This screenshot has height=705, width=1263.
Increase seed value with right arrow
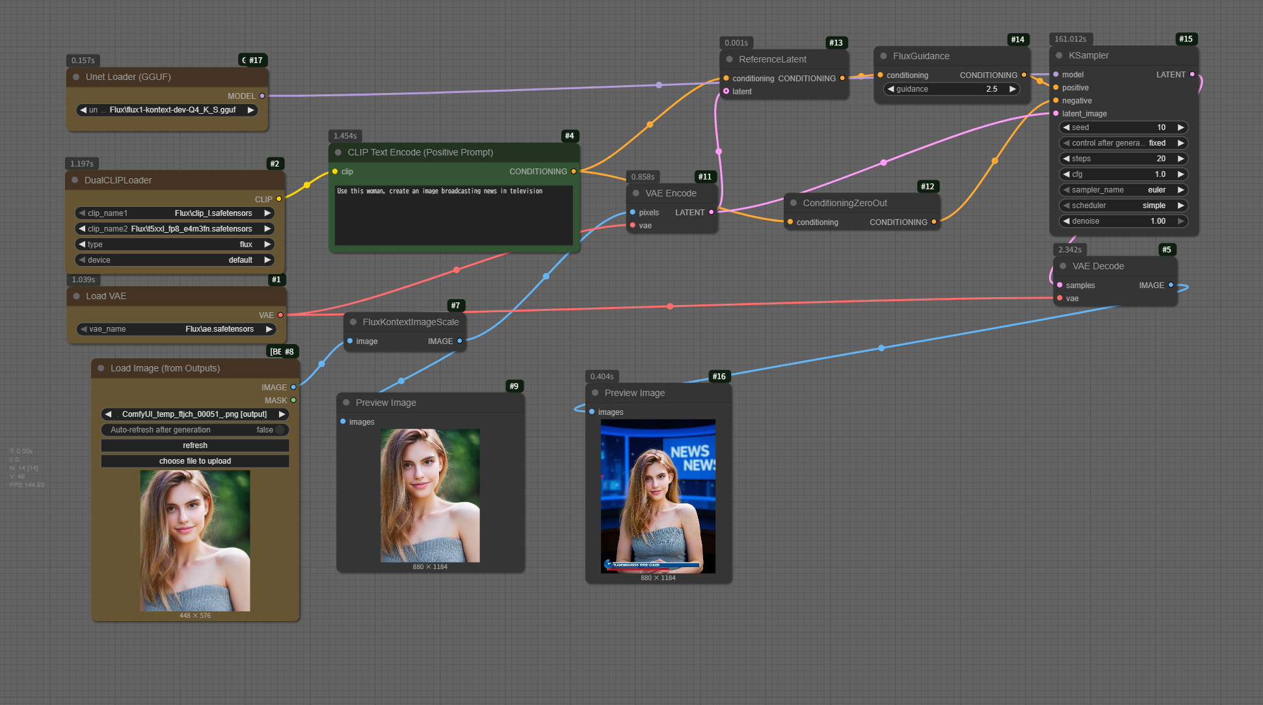tap(1180, 127)
